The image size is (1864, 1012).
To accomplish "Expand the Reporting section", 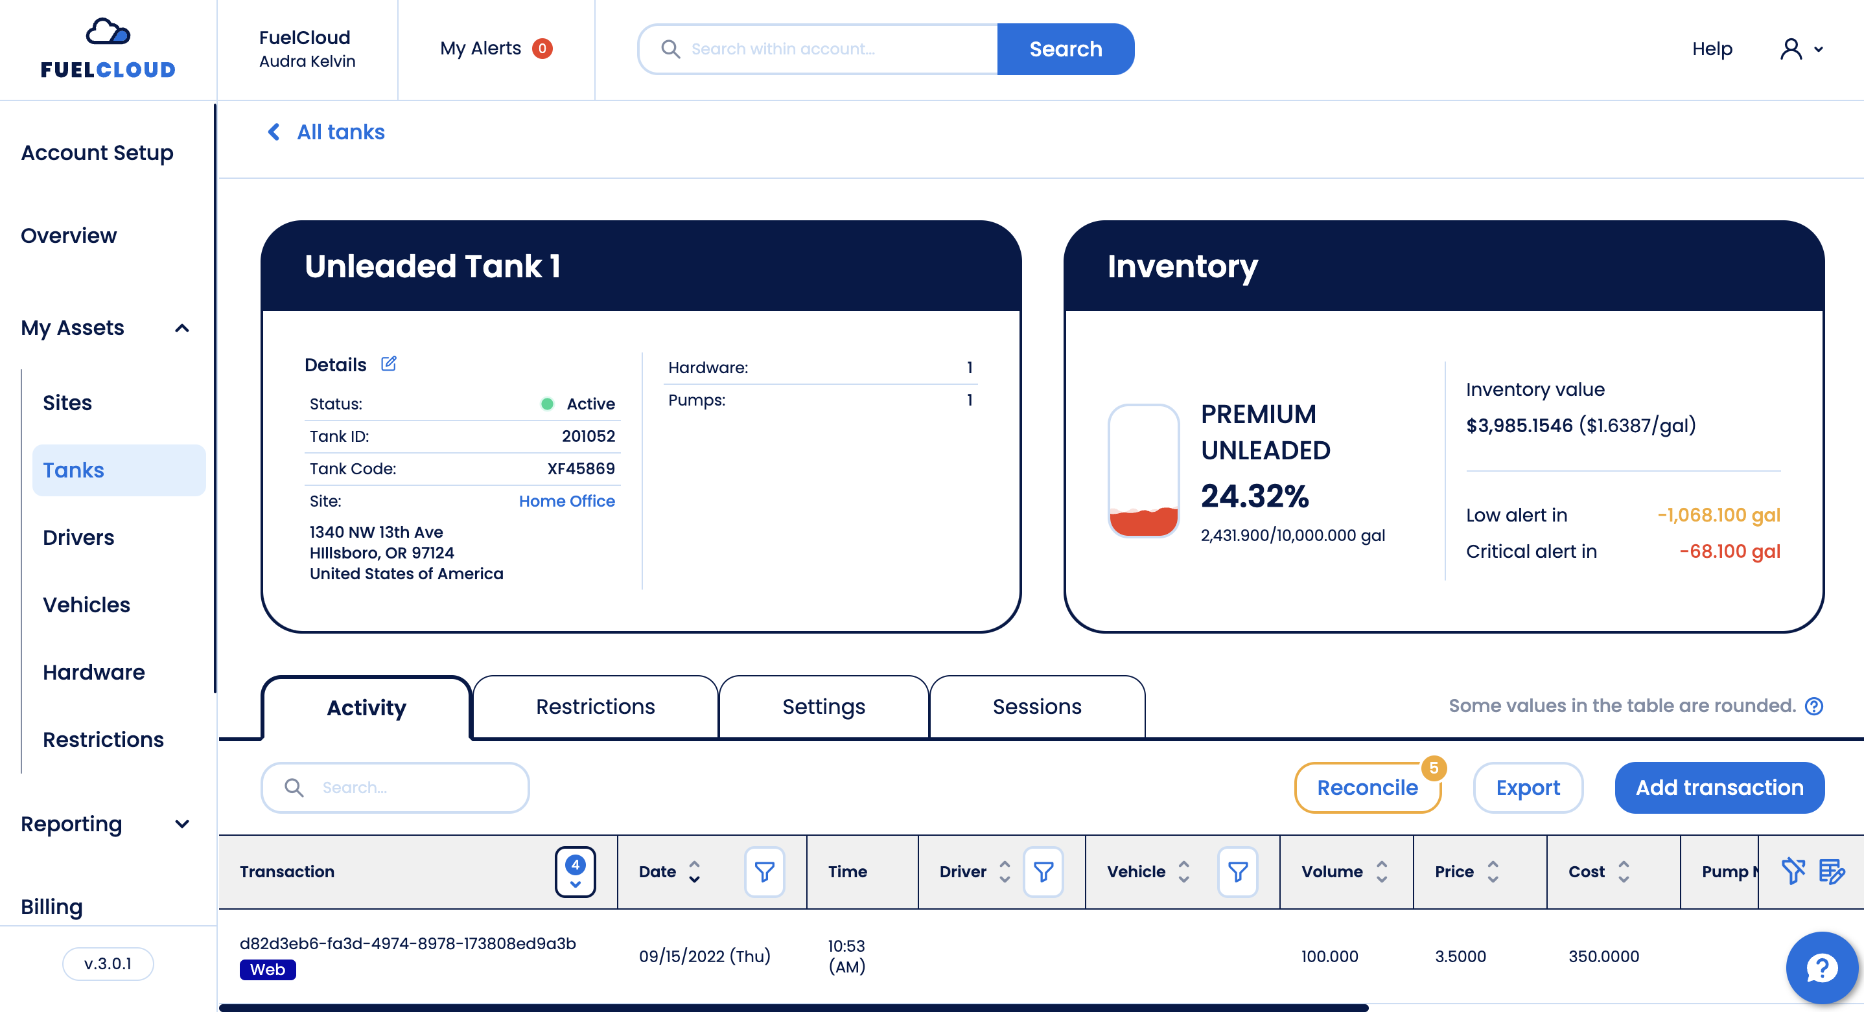I will (182, 824).
